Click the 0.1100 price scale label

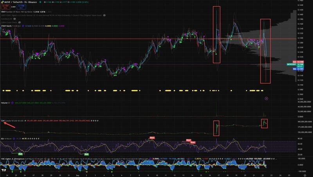300,85
